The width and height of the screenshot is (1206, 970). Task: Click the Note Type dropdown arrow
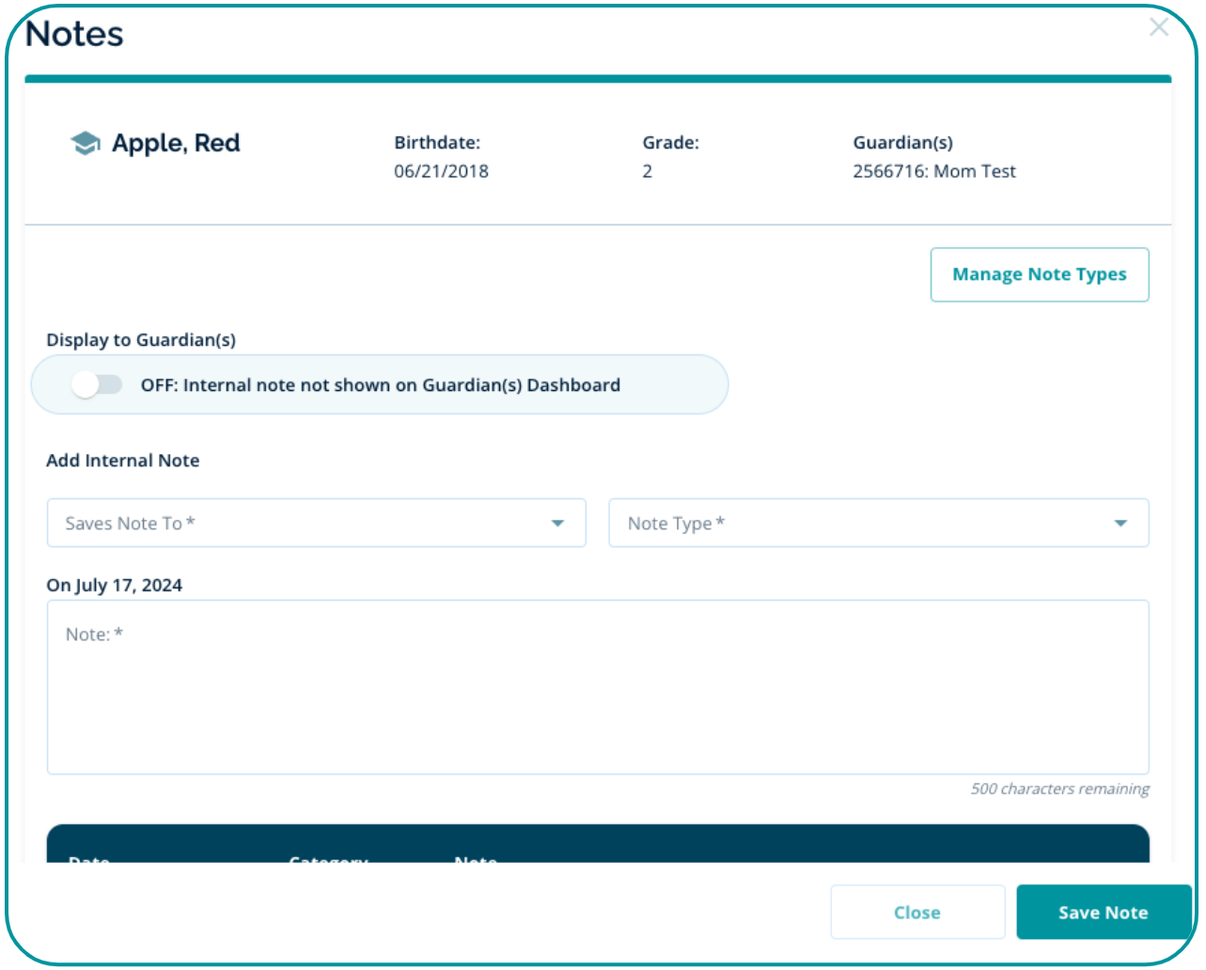pos(1120,524)
